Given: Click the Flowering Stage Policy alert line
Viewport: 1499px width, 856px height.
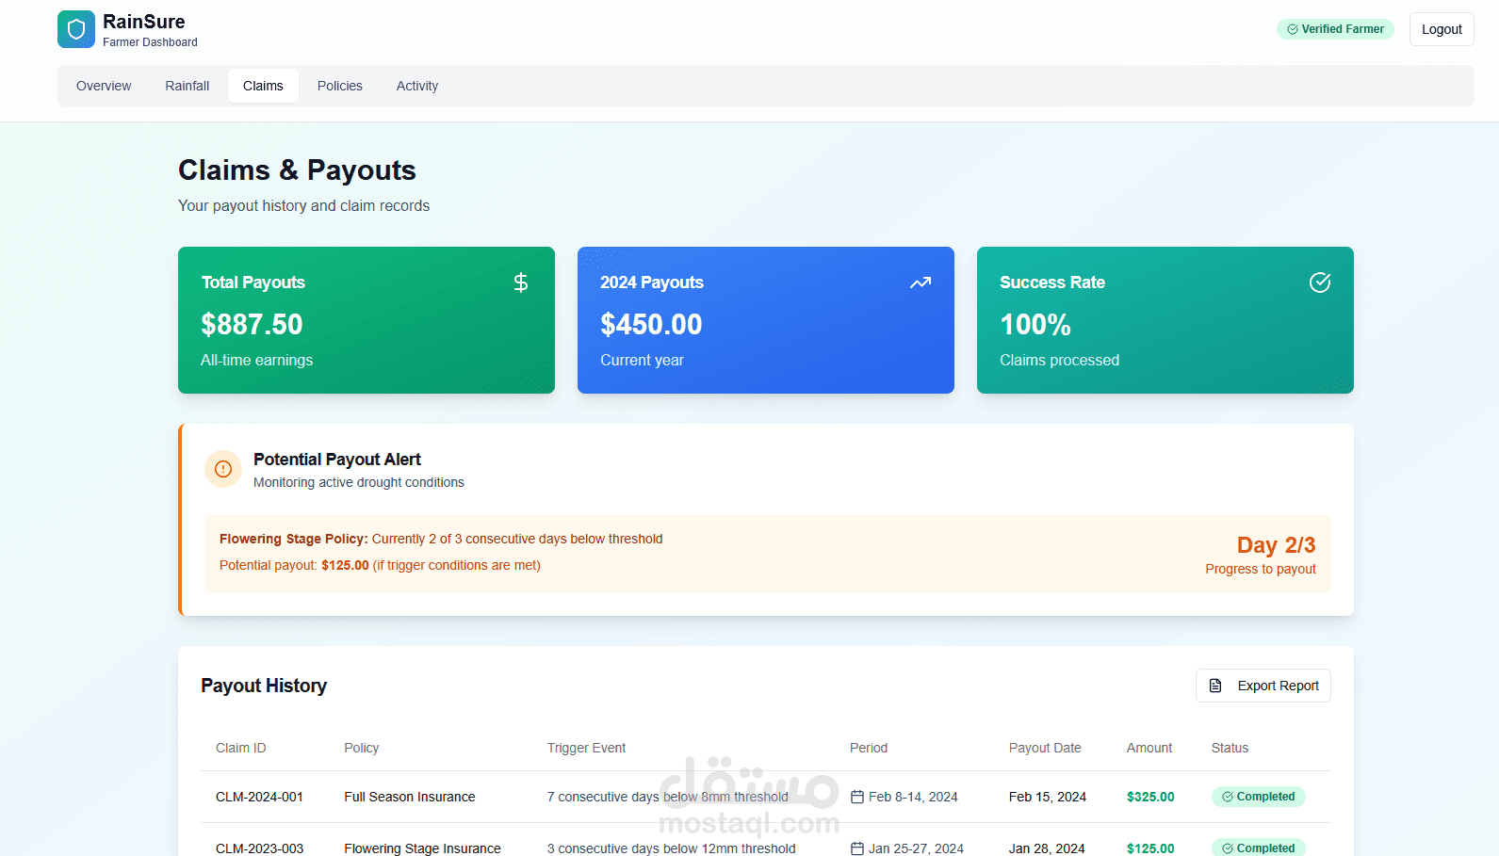Looking at the screenshot, I should point(441,539).
